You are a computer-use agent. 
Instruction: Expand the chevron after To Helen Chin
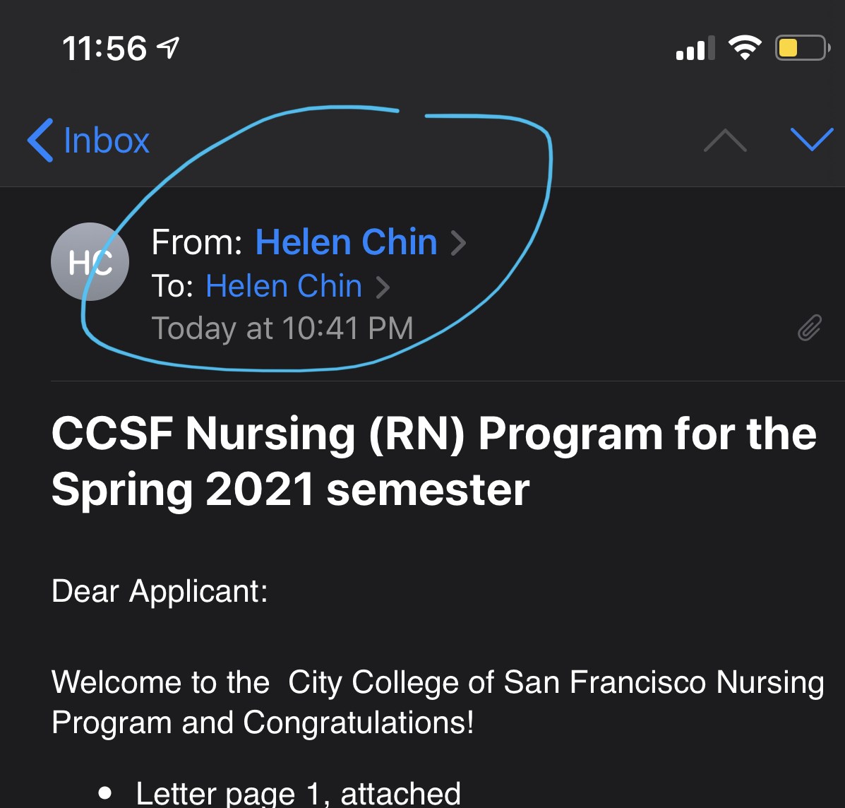coord(383,287)
